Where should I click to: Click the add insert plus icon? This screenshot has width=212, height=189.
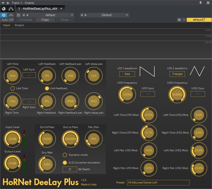pos(8,3)
